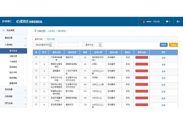
Task: Open the 量表来源 dropdown
Action: [93, 45]
